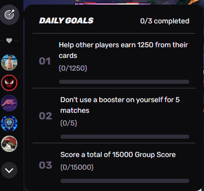Click the Group Score goal progress bar
The image size is (204, 191).
tap(125, 181)
